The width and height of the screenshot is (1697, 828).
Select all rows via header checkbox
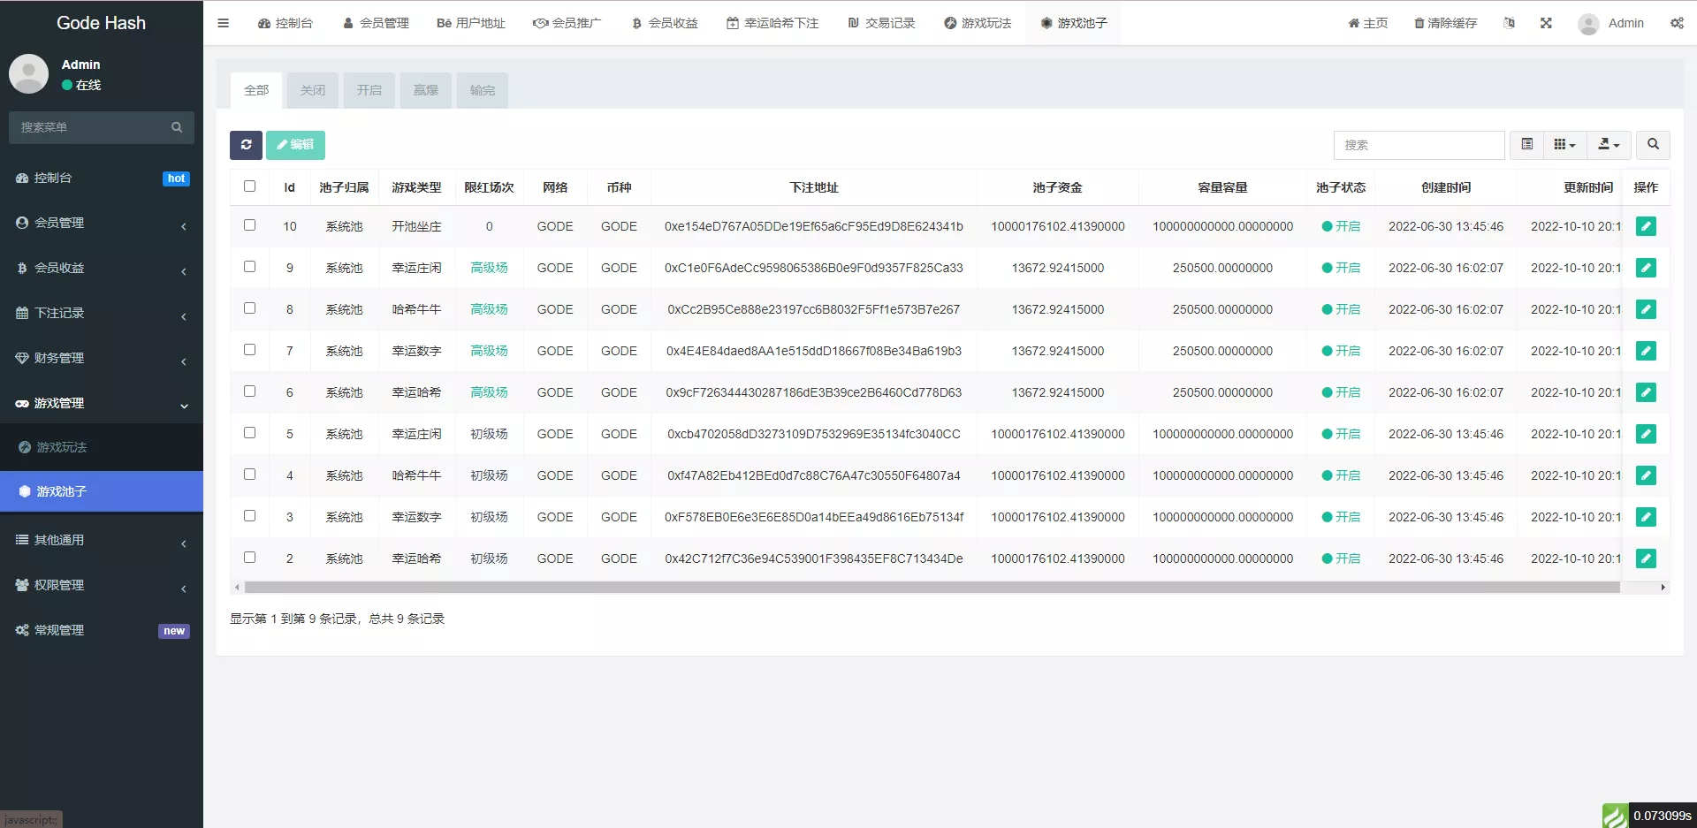250,186
